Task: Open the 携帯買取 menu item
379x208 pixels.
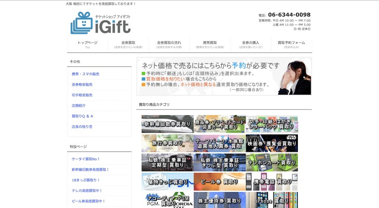Action: [x=210, y=45]
